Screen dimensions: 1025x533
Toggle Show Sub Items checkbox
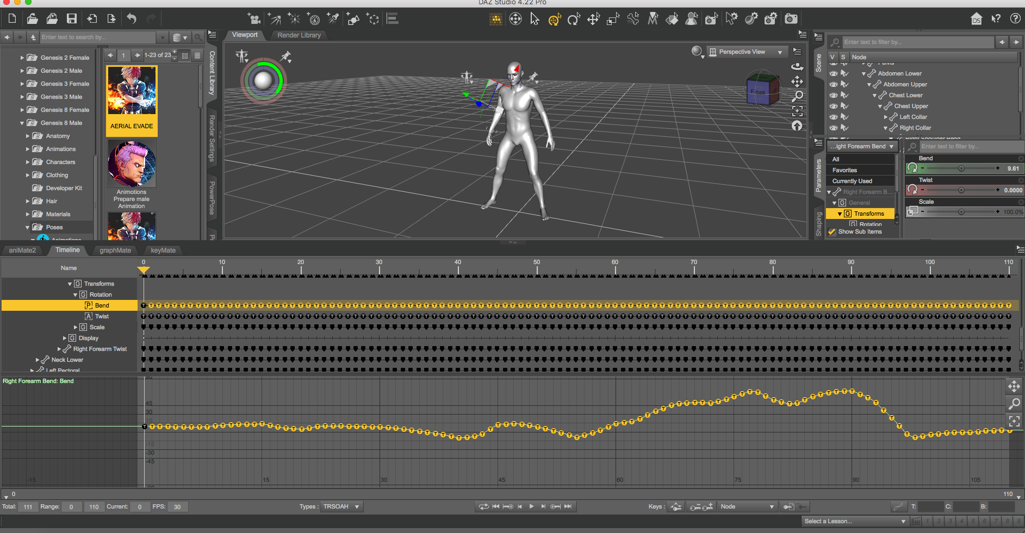point(832,232)
